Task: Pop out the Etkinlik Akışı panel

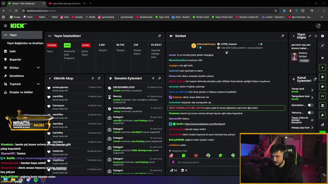Action: [99, 78]
